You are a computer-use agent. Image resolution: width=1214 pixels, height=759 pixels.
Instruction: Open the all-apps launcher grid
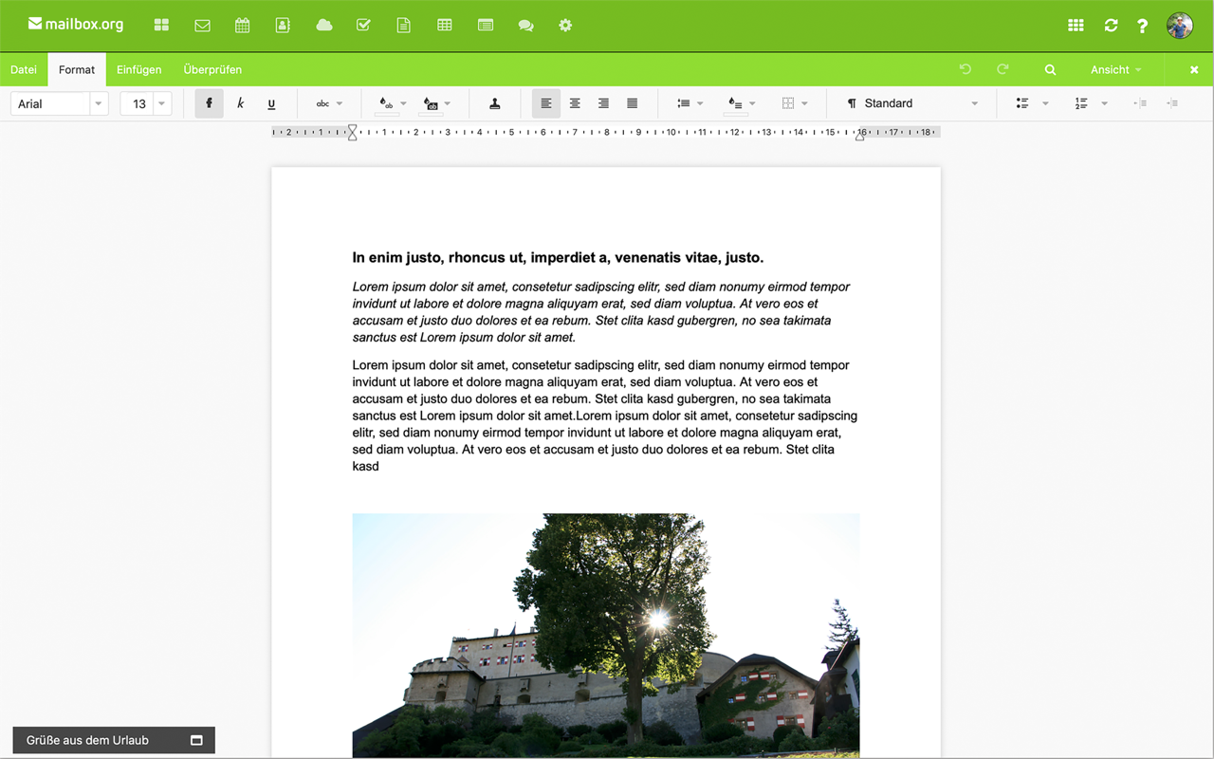(1076, 26)
